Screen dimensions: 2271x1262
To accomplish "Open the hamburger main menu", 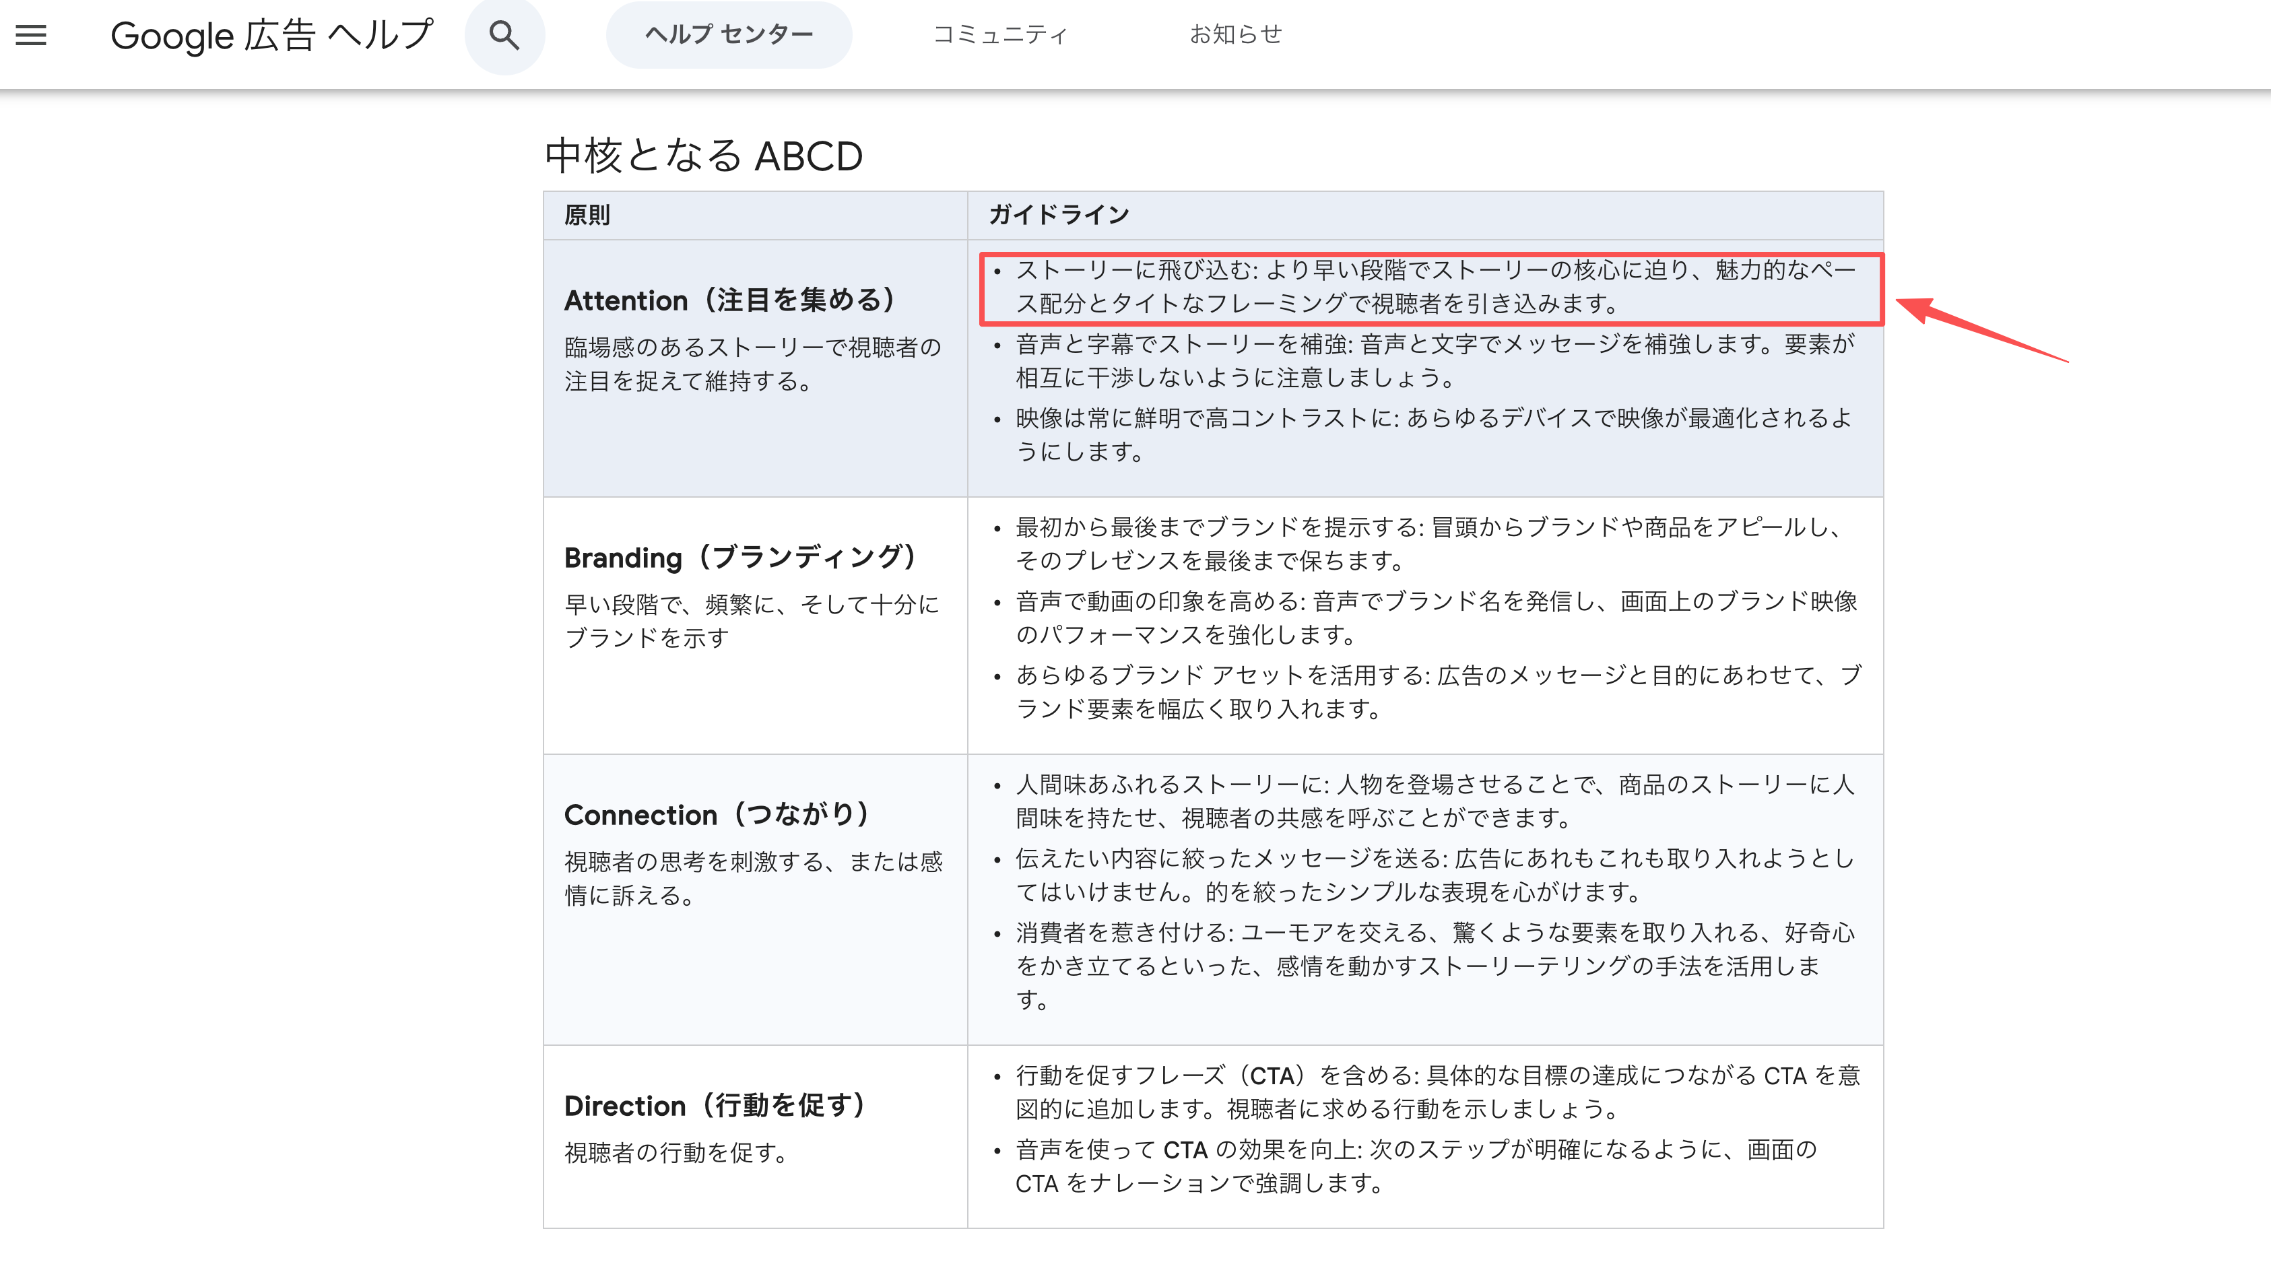I will click(31, 35).
